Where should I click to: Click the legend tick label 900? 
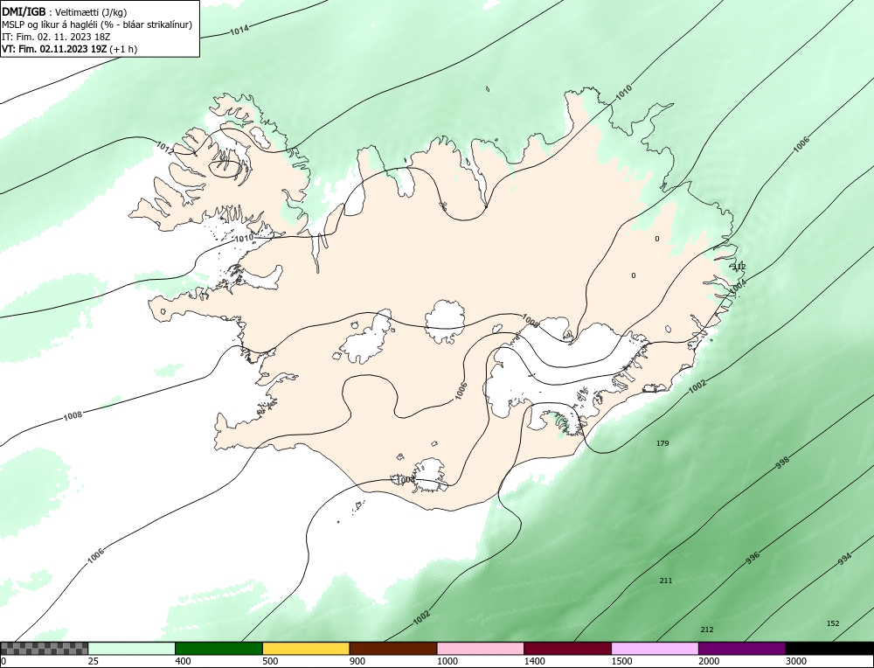point(357,661)
